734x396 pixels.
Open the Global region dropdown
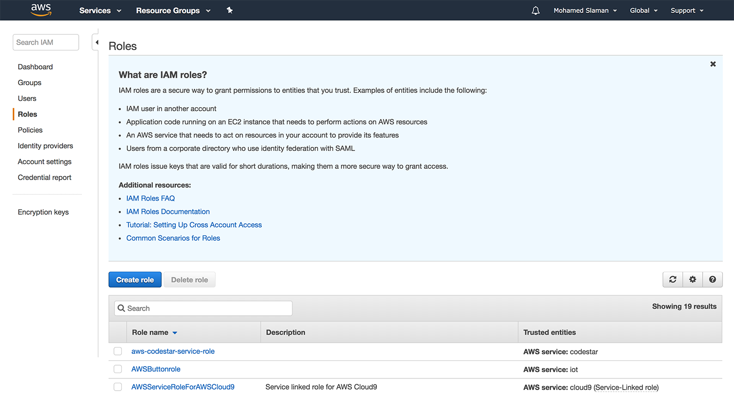[643, 10]
